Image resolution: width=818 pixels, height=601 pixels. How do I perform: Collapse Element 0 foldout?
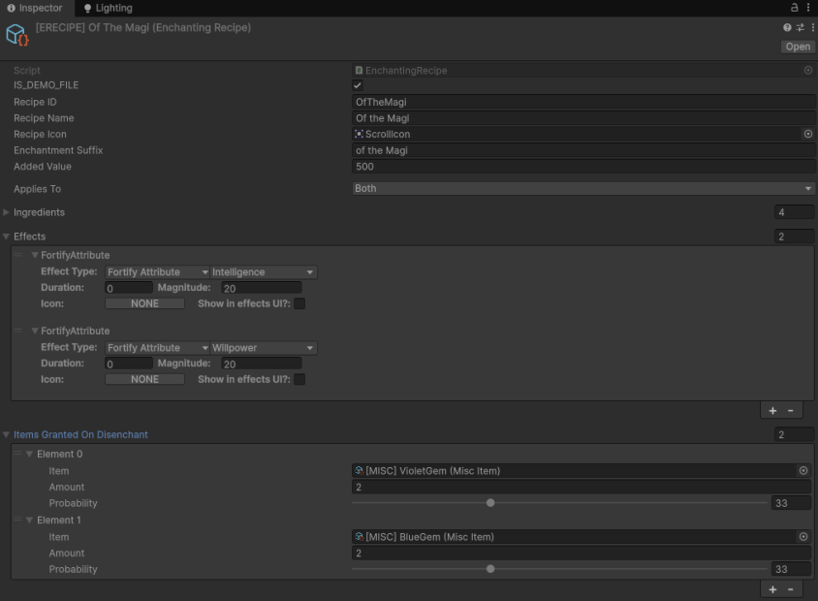pyautogui.click(x=30, y=454)
